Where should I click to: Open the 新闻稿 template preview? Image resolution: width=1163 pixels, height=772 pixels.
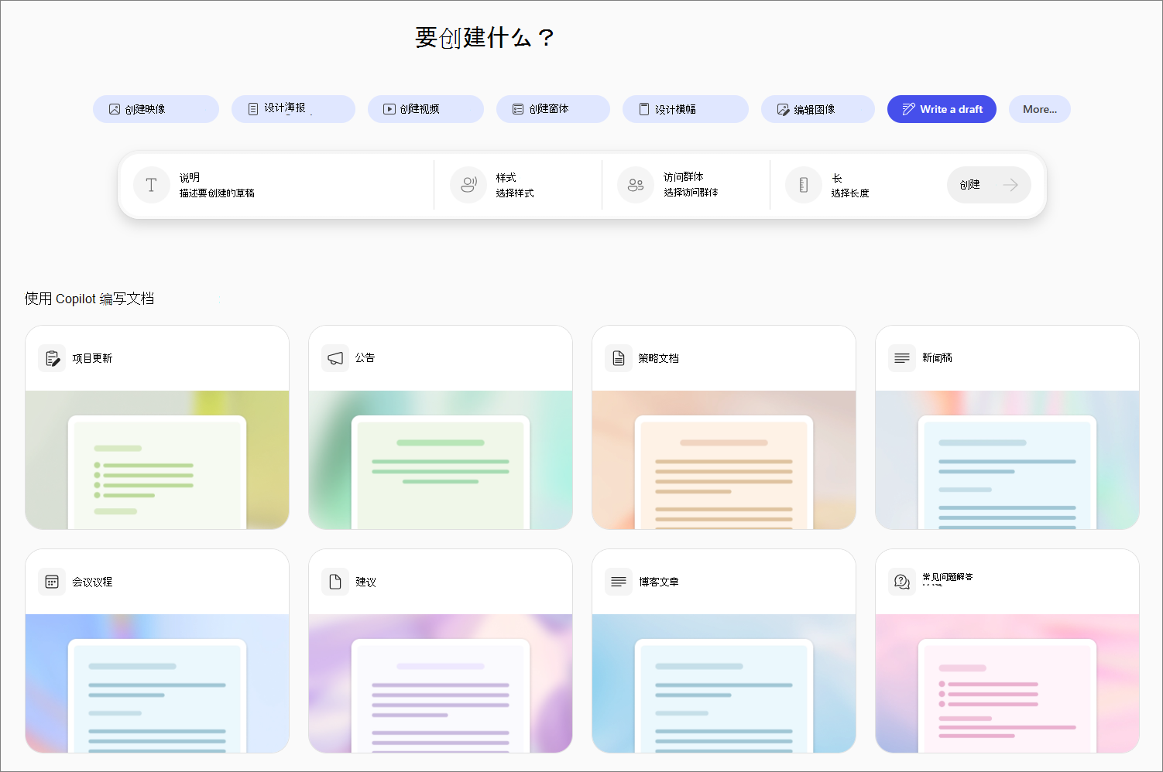tap(1007, 460)
